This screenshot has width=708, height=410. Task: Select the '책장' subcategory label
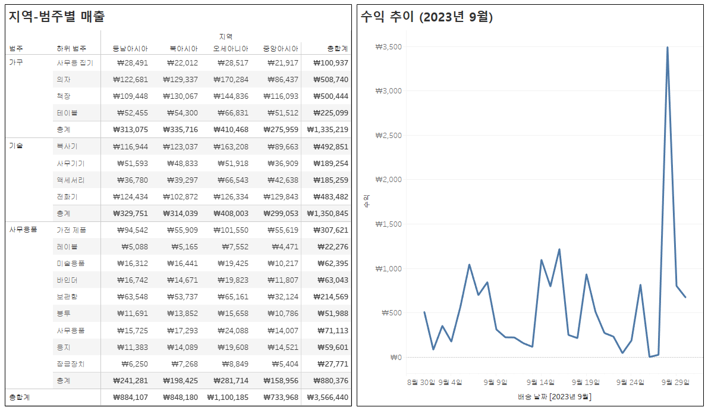tap(64, 96)
